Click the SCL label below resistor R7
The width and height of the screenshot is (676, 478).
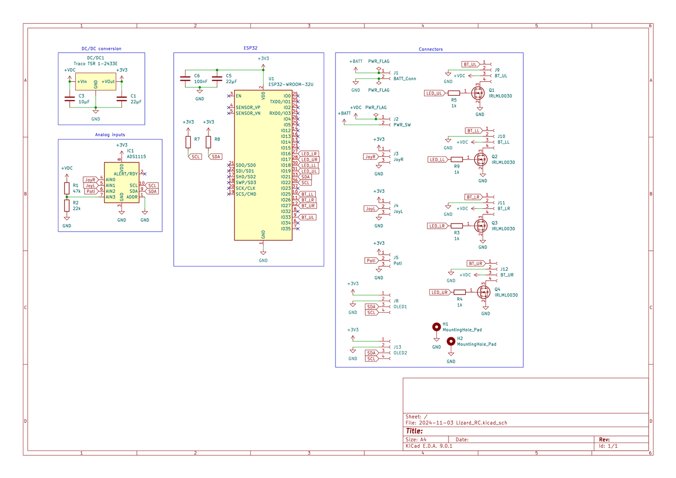[195, 157]
